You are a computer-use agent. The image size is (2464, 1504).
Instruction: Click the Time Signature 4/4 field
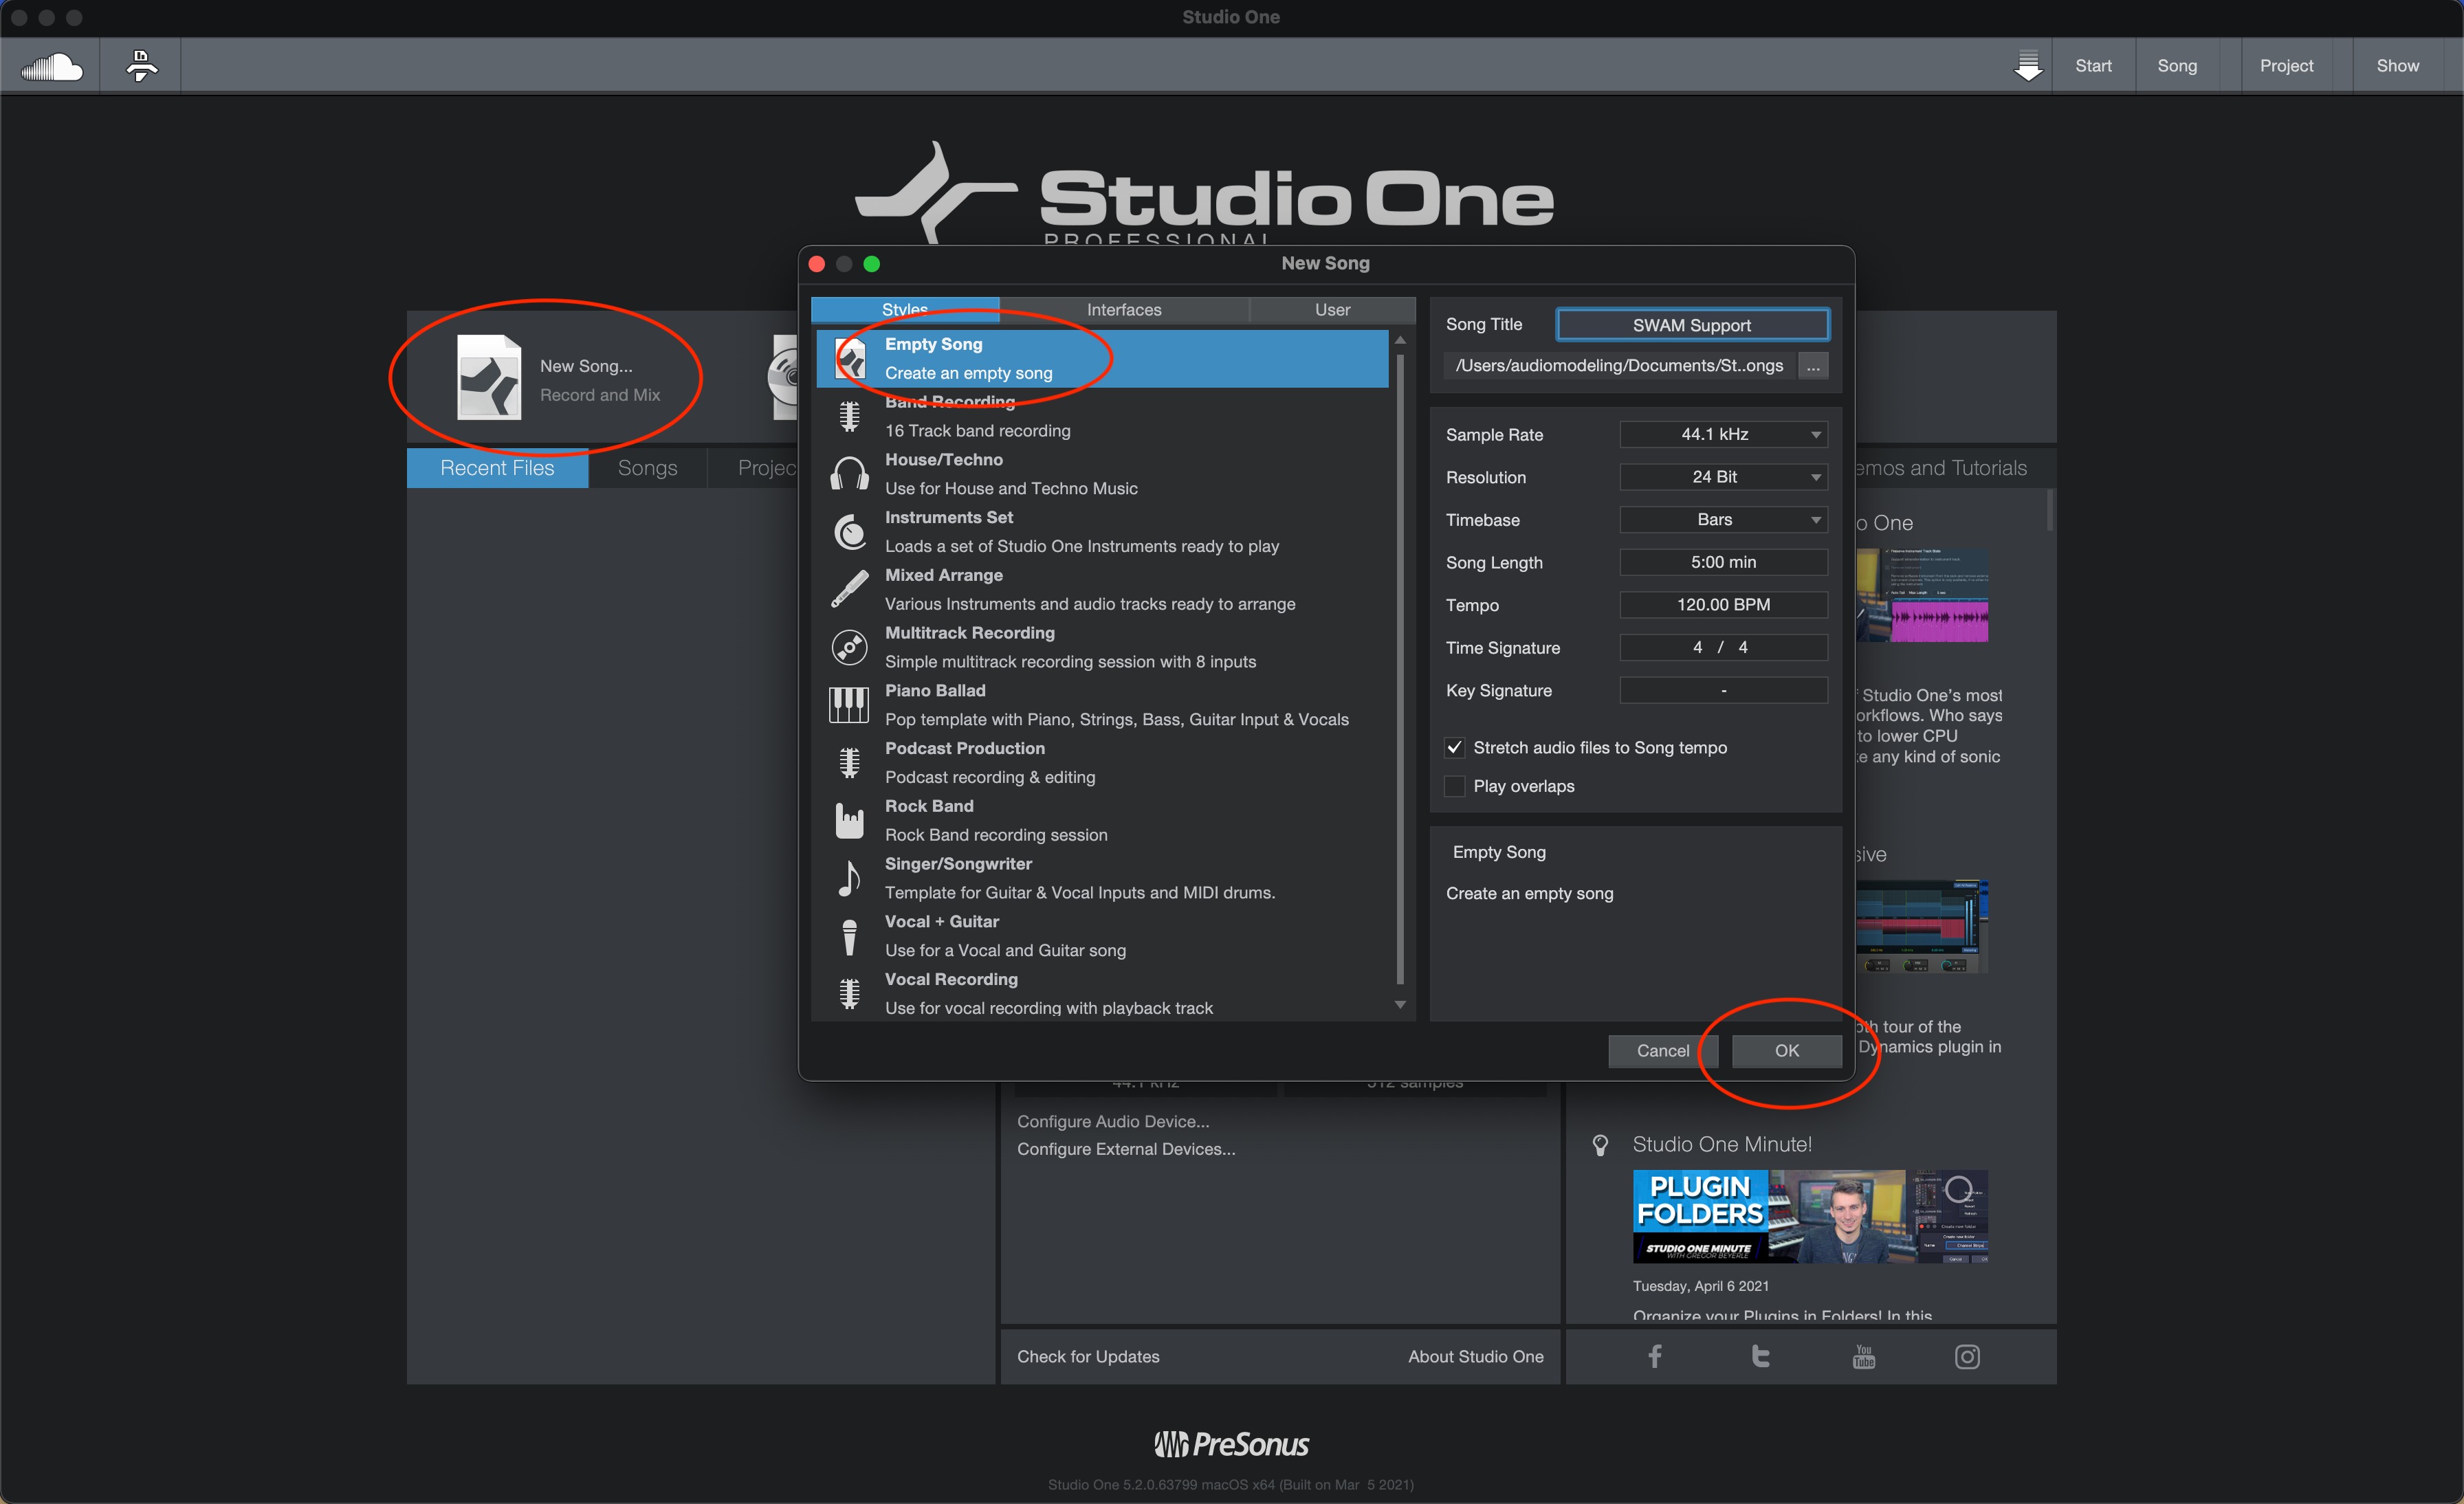point(1723,648)
